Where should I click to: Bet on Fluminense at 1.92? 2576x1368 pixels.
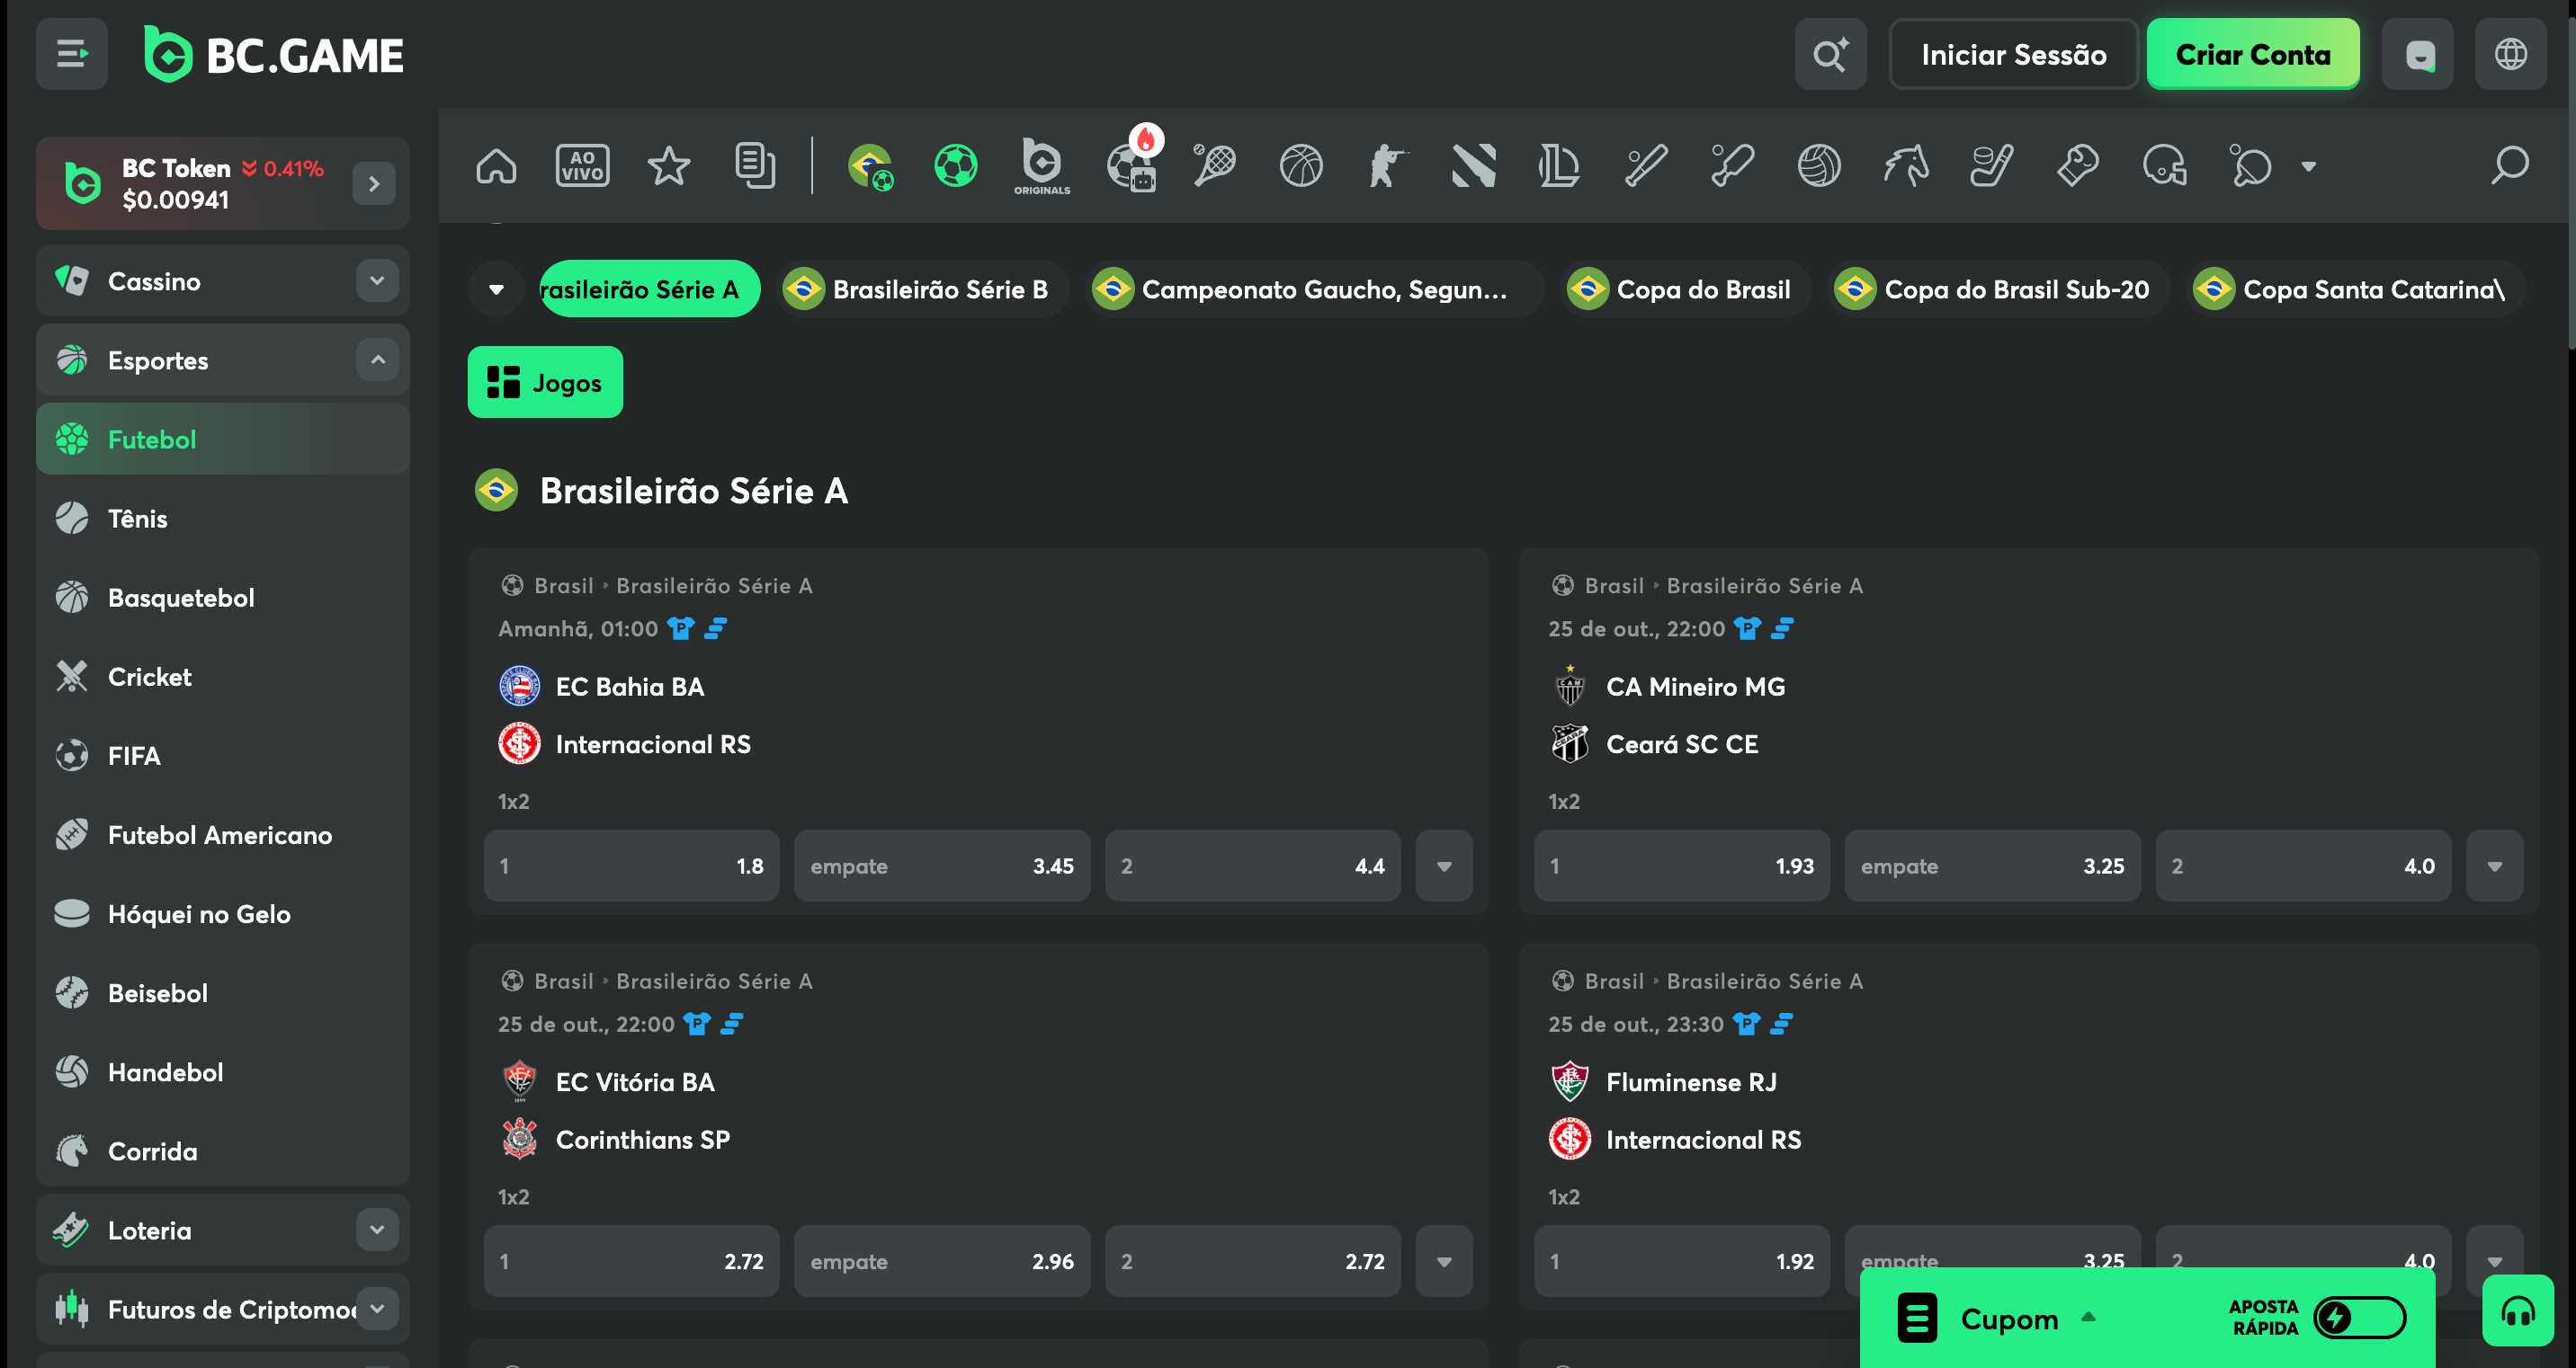click(1682, 1261)
